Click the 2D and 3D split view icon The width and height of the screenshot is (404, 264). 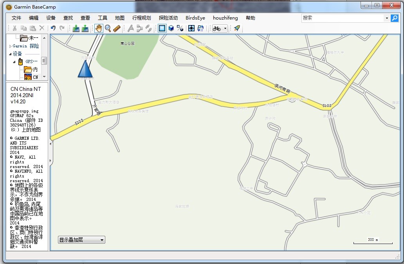(x=180, y=28)
